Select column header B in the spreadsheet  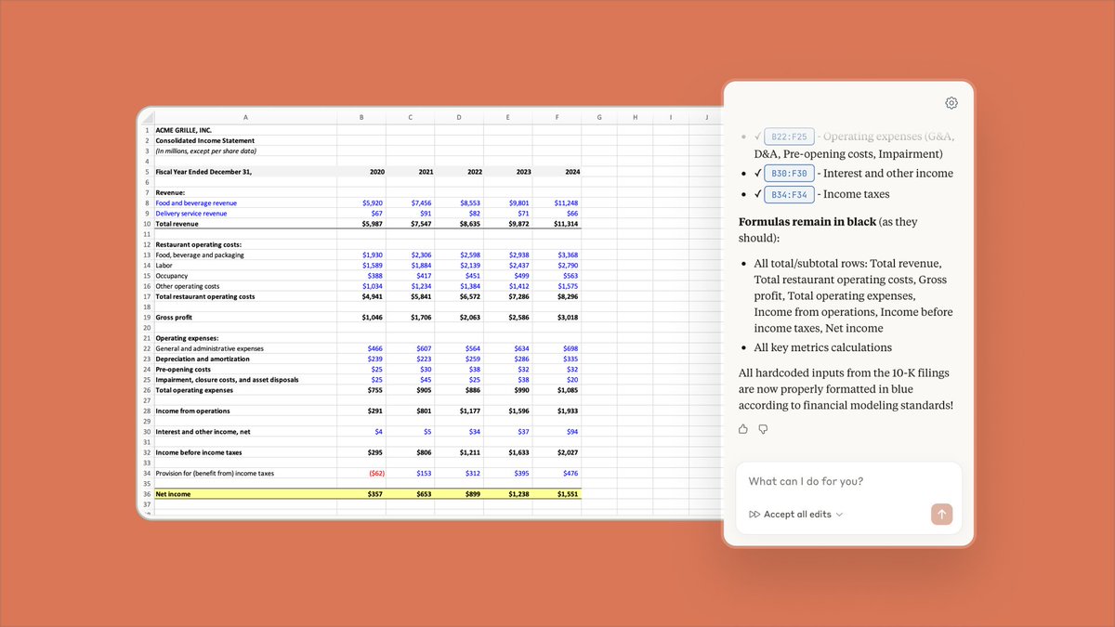tap(361, 117)
